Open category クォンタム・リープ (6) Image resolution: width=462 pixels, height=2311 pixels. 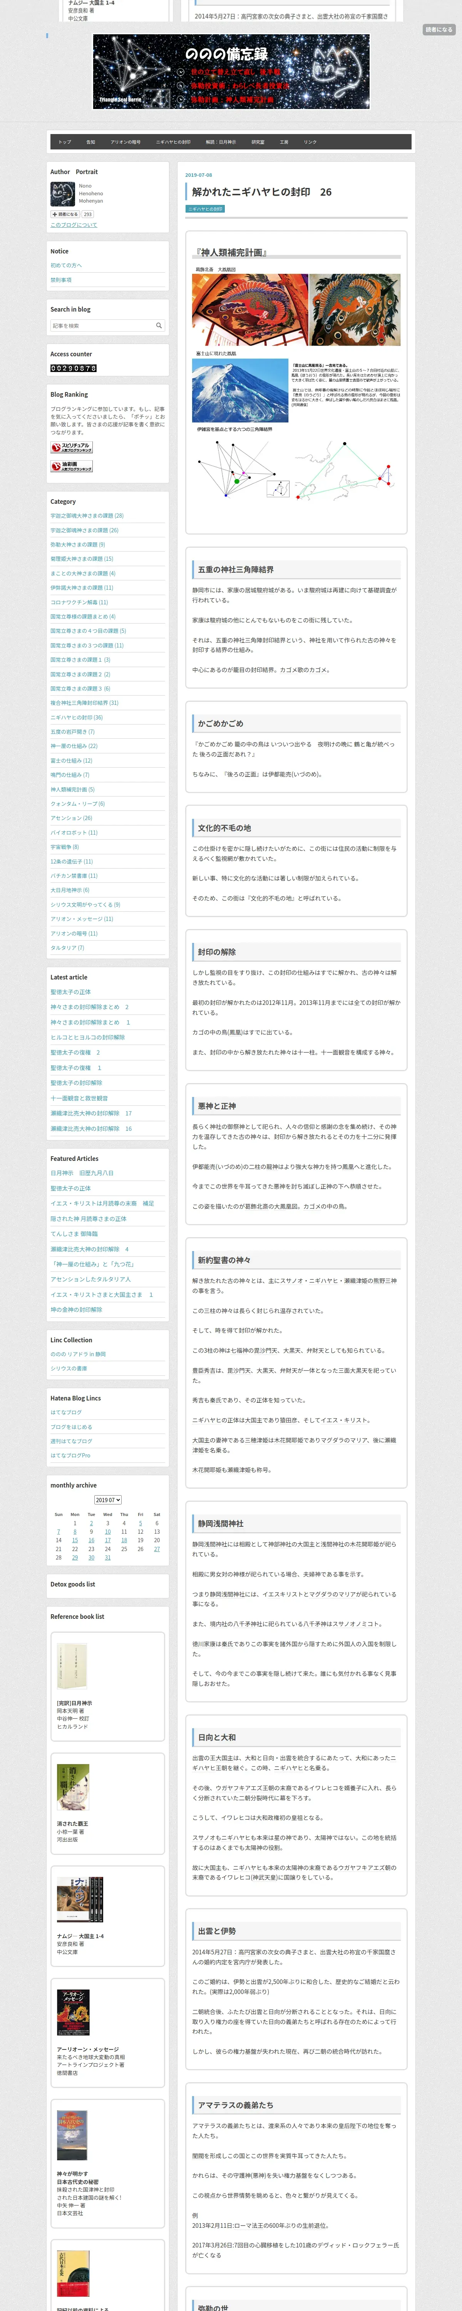76,804
